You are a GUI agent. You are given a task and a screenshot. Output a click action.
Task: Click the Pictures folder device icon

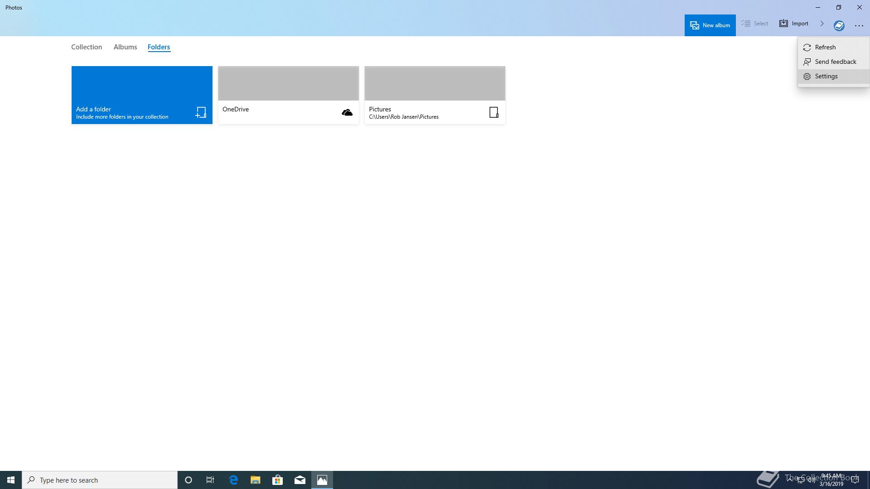pyautogui.click(x=494, y=112)
